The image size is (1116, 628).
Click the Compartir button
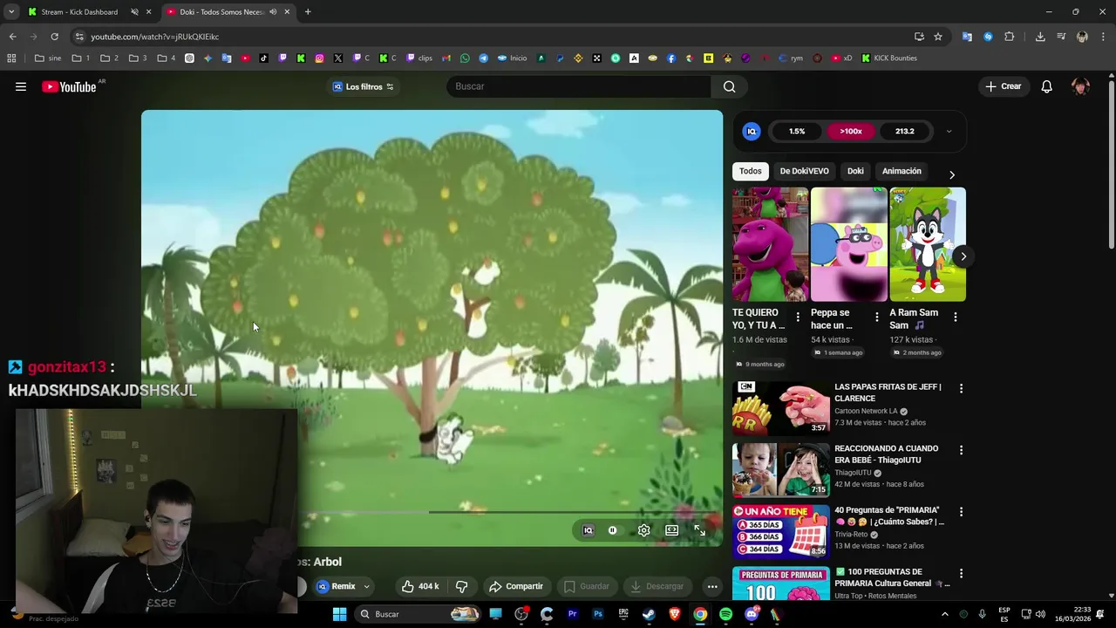coord(515,586)
